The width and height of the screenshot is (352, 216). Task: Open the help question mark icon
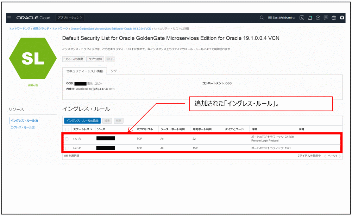coord(318,18)
